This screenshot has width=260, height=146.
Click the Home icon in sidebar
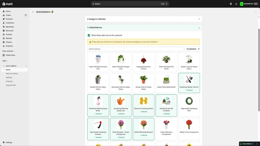coord(4,11)
